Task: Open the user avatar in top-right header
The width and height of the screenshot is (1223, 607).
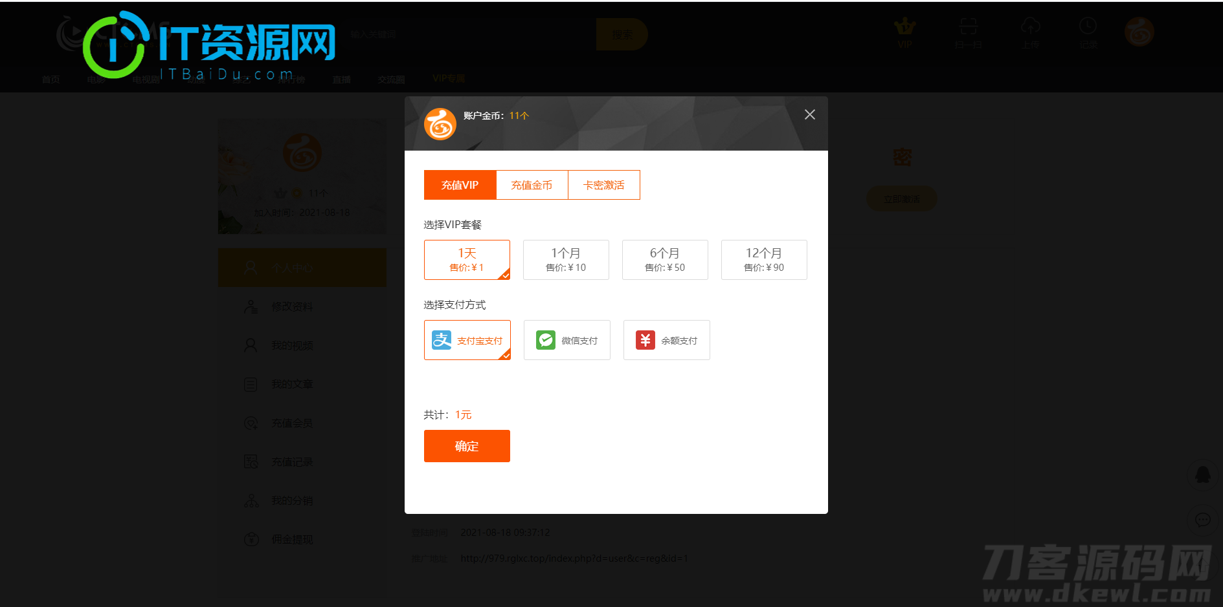Action: pos(1139,32)
